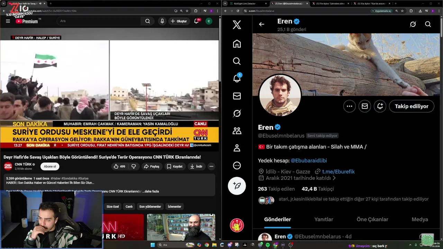Start YouTube voice search with microphone

tap(162, 21)
